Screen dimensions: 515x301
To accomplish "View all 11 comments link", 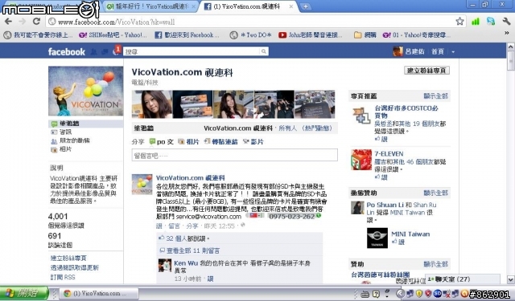I will point(193,250).
